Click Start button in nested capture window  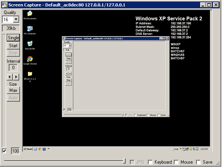[x=68, y=59]
